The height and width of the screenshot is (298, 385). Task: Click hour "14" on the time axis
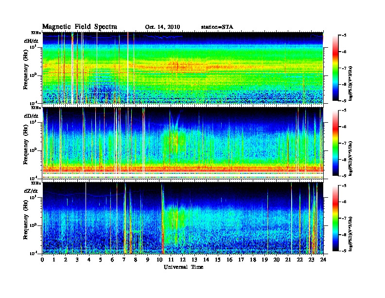click(206, 260)
